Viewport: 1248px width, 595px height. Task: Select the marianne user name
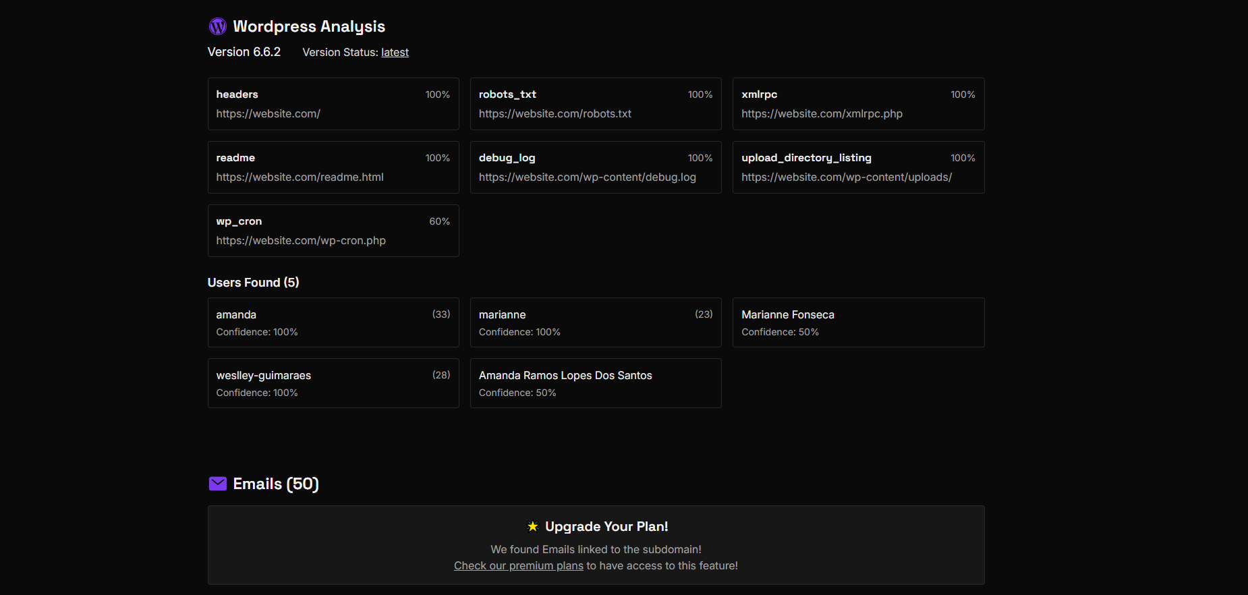click(502, 315)
